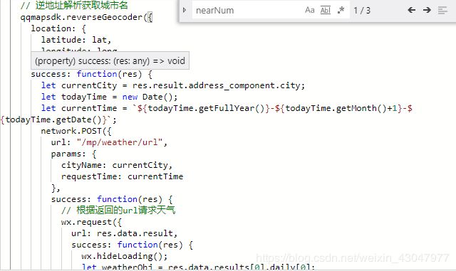Click the 逆地址解析获取城市名 comment at top
456x271 pixels.
coord(74,5)
